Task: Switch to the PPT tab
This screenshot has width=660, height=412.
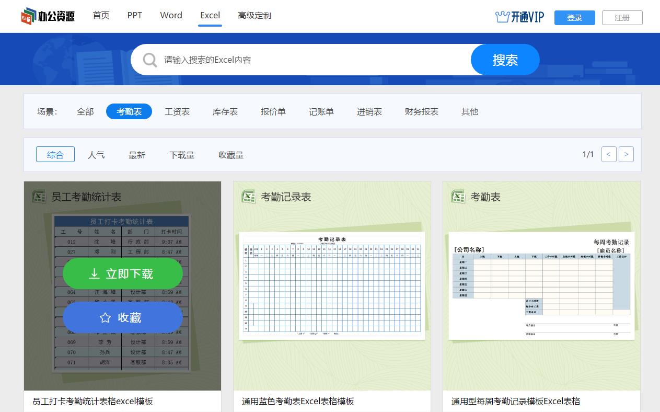Action: coord(134,15)
